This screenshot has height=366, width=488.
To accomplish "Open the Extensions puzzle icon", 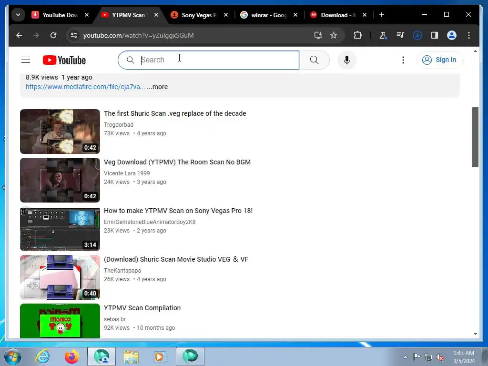I will (357, 35).
